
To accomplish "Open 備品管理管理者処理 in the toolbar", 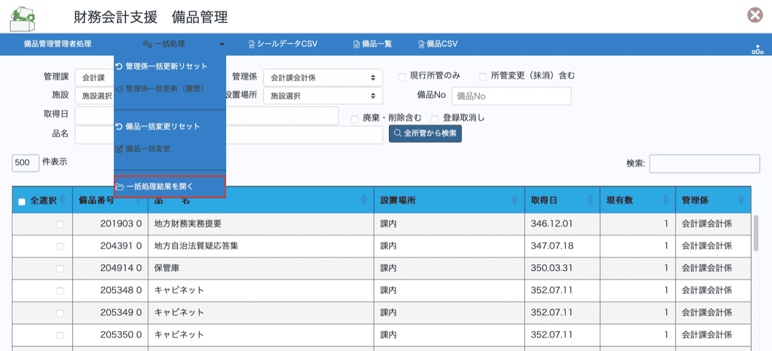I will [58, 44].
